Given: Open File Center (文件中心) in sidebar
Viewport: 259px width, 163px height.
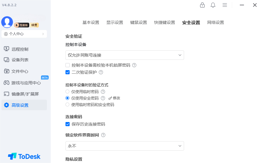Looking at the screenshot, I should pos(20,71).
